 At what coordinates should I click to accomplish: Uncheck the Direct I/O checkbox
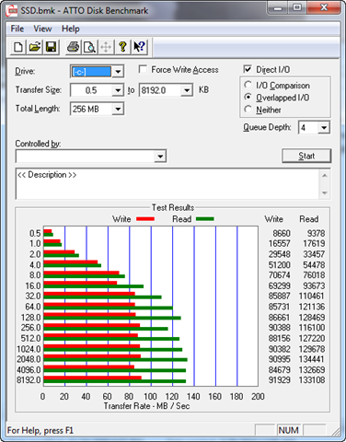248,69
